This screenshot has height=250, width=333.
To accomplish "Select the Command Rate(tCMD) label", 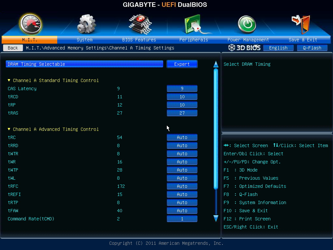I will 31,219.
